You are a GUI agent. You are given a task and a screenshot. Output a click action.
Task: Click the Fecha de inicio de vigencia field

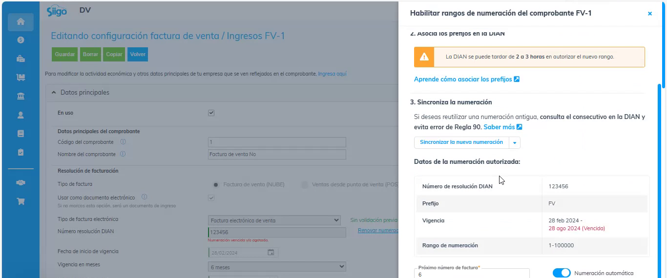243,253
